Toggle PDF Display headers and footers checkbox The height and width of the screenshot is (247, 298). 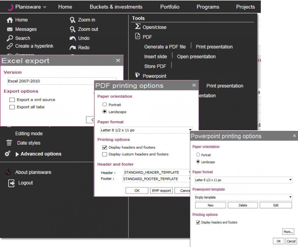click(x=104, y=148)
